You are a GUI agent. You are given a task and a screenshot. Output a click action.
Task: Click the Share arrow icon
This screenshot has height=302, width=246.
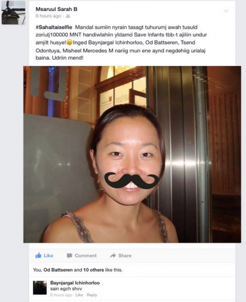coord(113,256)
